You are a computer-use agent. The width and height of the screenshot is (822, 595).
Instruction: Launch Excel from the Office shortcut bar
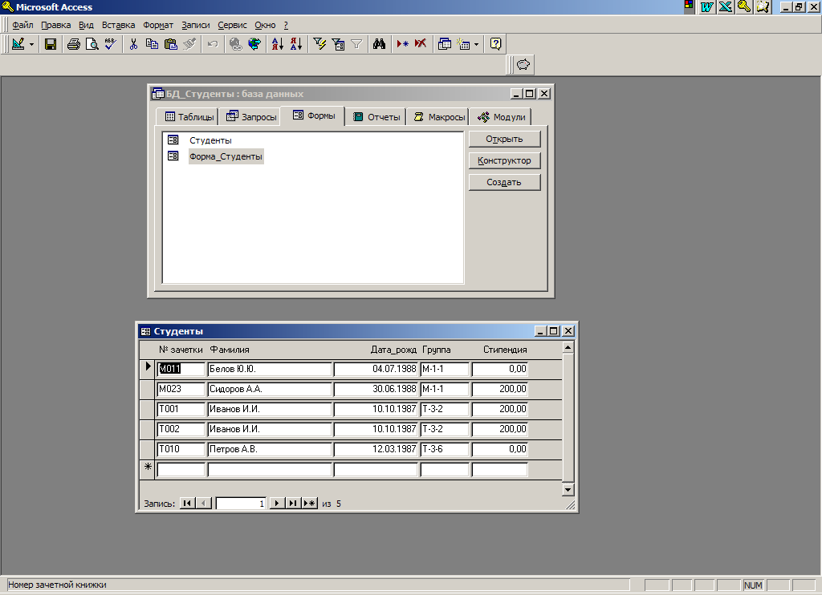[726, 6]
